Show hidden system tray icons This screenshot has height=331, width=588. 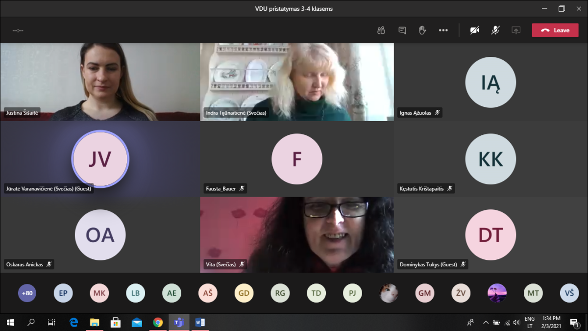486,322
